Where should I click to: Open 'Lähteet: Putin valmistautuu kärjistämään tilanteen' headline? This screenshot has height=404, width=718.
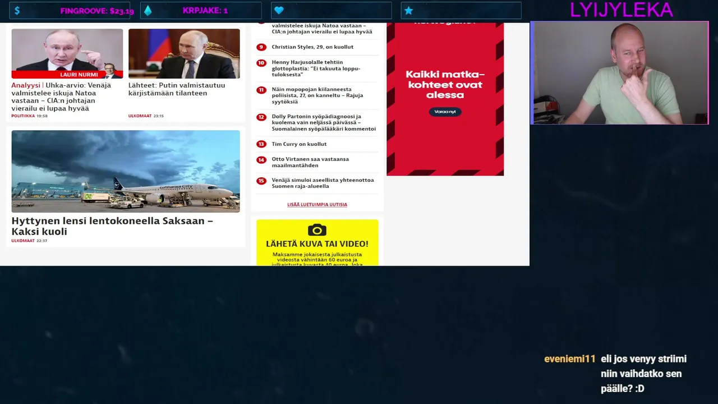[x=177, y=89]
